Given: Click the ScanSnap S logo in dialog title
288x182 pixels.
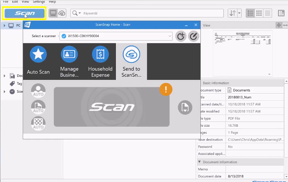Looking at the screenshot, I should pyautogui.click(x=27, y=25).
